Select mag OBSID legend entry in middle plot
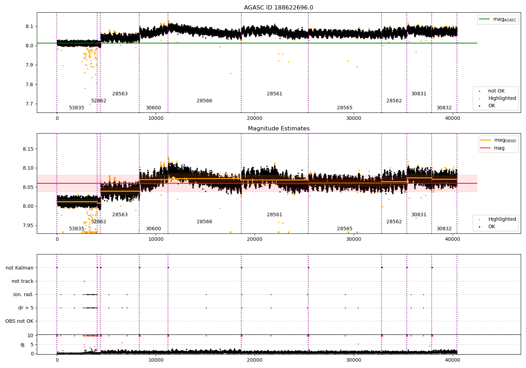 point(499,140)
